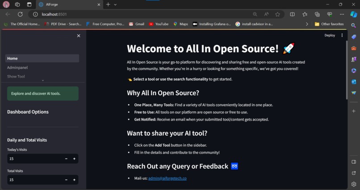Open the Collections icon
The height and width of the screenshot is (190, 360).
tap(317, 14)
